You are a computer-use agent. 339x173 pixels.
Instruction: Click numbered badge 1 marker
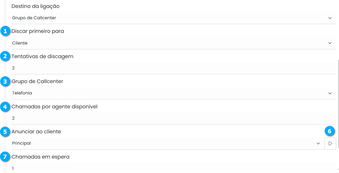5,31
